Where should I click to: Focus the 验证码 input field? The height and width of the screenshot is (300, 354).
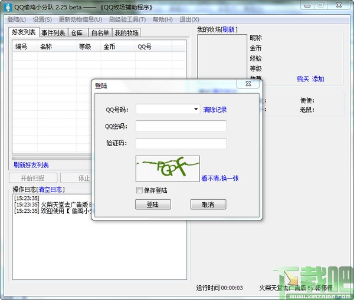(x=181, y=143)
